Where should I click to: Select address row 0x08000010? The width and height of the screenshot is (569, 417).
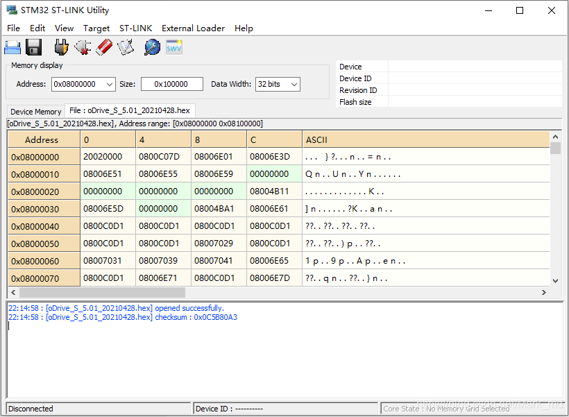44,174
